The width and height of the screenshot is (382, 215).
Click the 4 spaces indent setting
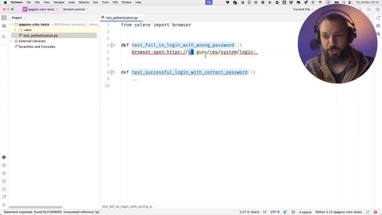[x=305, y=212]
